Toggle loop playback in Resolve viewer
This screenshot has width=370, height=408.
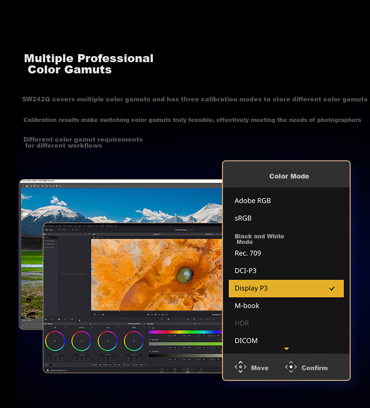click(166, 315)
